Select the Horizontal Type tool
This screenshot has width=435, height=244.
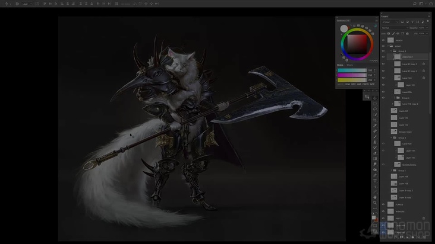(375, 181)
